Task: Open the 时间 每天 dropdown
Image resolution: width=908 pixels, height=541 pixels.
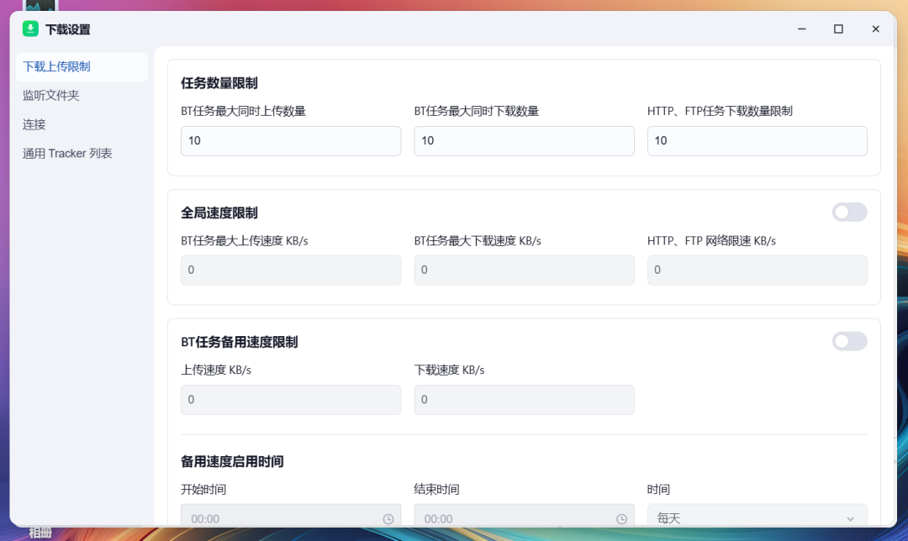Action: [x=757, y=516]
